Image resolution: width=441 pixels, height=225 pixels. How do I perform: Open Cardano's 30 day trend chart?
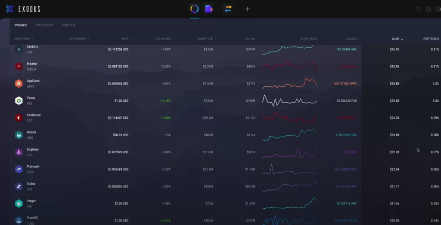tap(288, 50)
